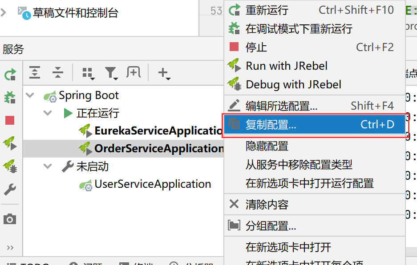Expand the 草稿文件和控制台 tree node
The height and width of the screenshot is (265, 417).
point(4,12)
